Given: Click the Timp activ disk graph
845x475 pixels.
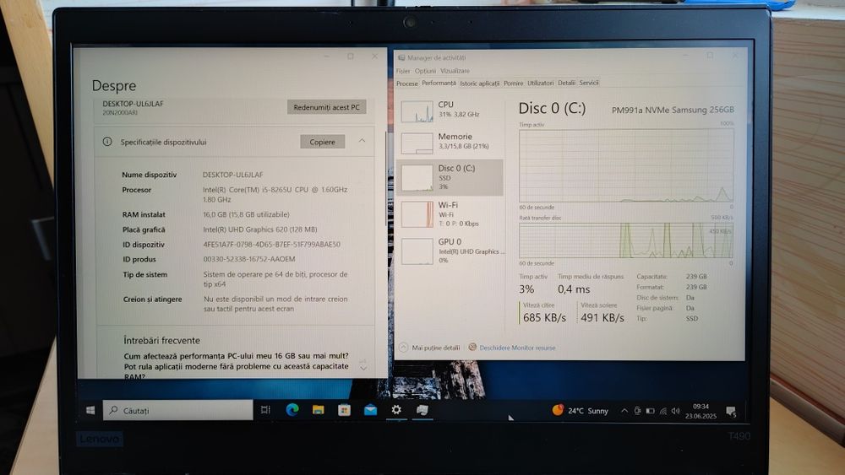Looking at the screenshot, I should pyautogui.click(x=625, y=165).
